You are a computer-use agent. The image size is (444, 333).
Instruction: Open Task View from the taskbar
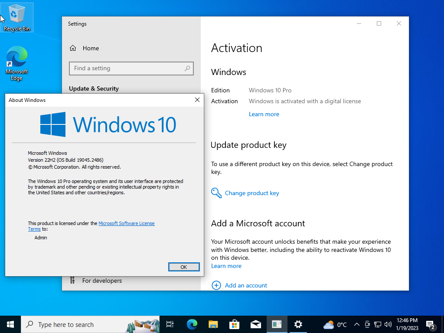(x=170, y=324)
